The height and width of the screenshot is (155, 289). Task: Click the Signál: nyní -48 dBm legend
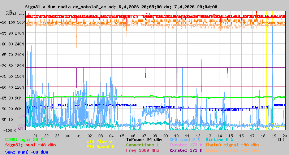(30, 145)
